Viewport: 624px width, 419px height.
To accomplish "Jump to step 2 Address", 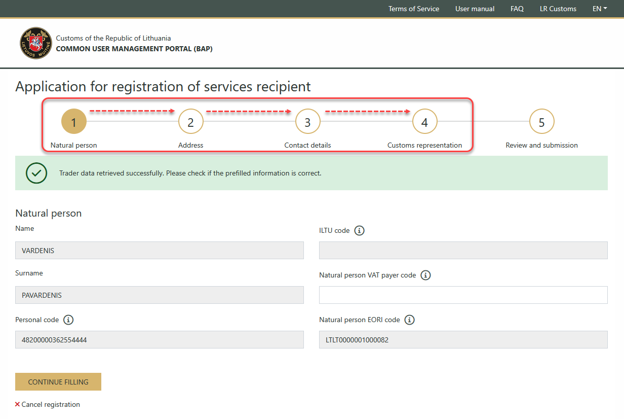I will [190, 122].
